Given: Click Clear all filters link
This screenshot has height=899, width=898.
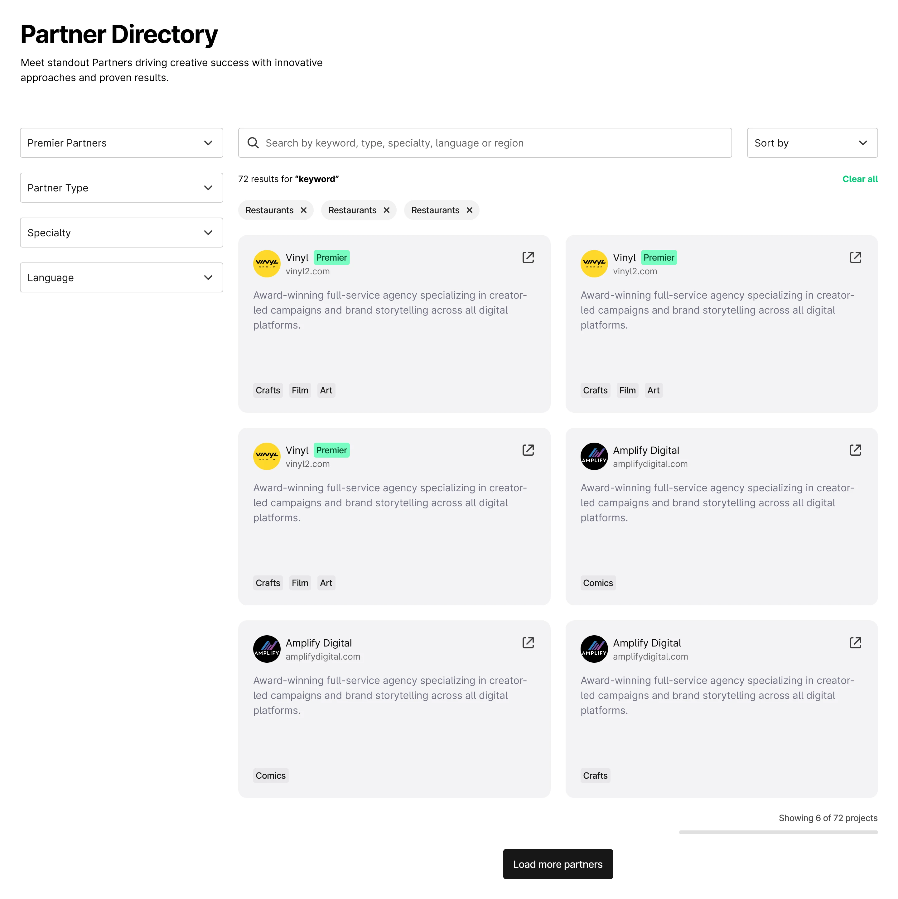Looking at the screenshot, I should pyautogui.click(x=859, y=179).
